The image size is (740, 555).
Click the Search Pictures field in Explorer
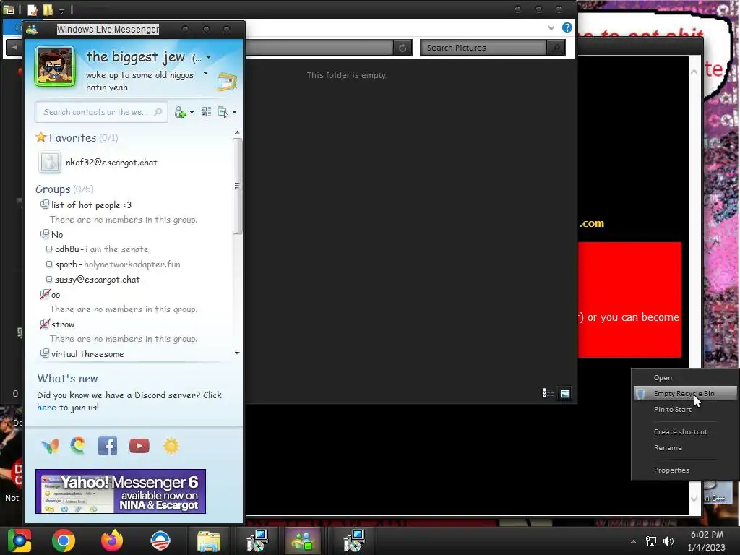[x=483, y=48]
